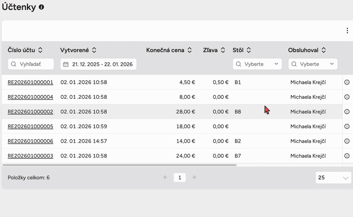
Task: Open receipt RE202601000002 link
Action: [30, 112]
